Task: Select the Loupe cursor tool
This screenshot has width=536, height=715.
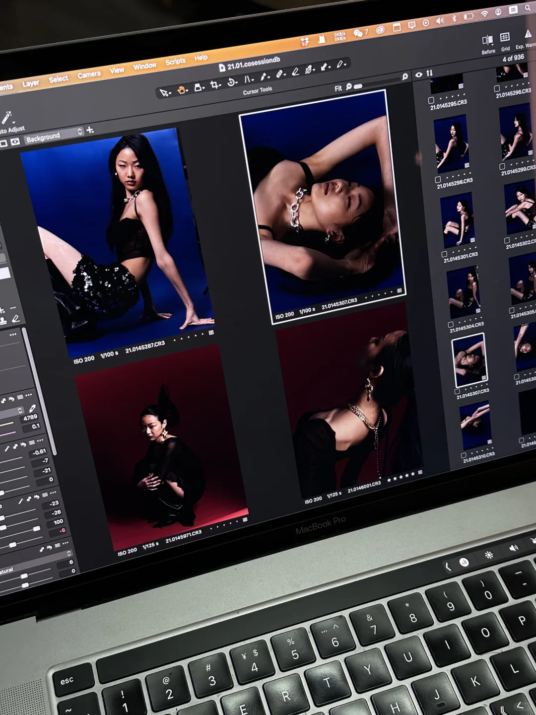Action: point(198,87)
